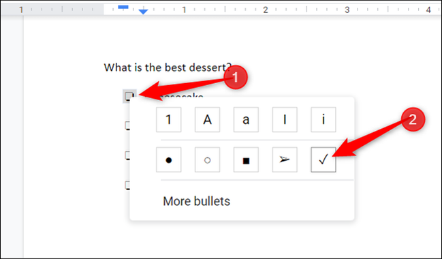
Task: Select the solid square bullet style
Action: tap(246, 159)
